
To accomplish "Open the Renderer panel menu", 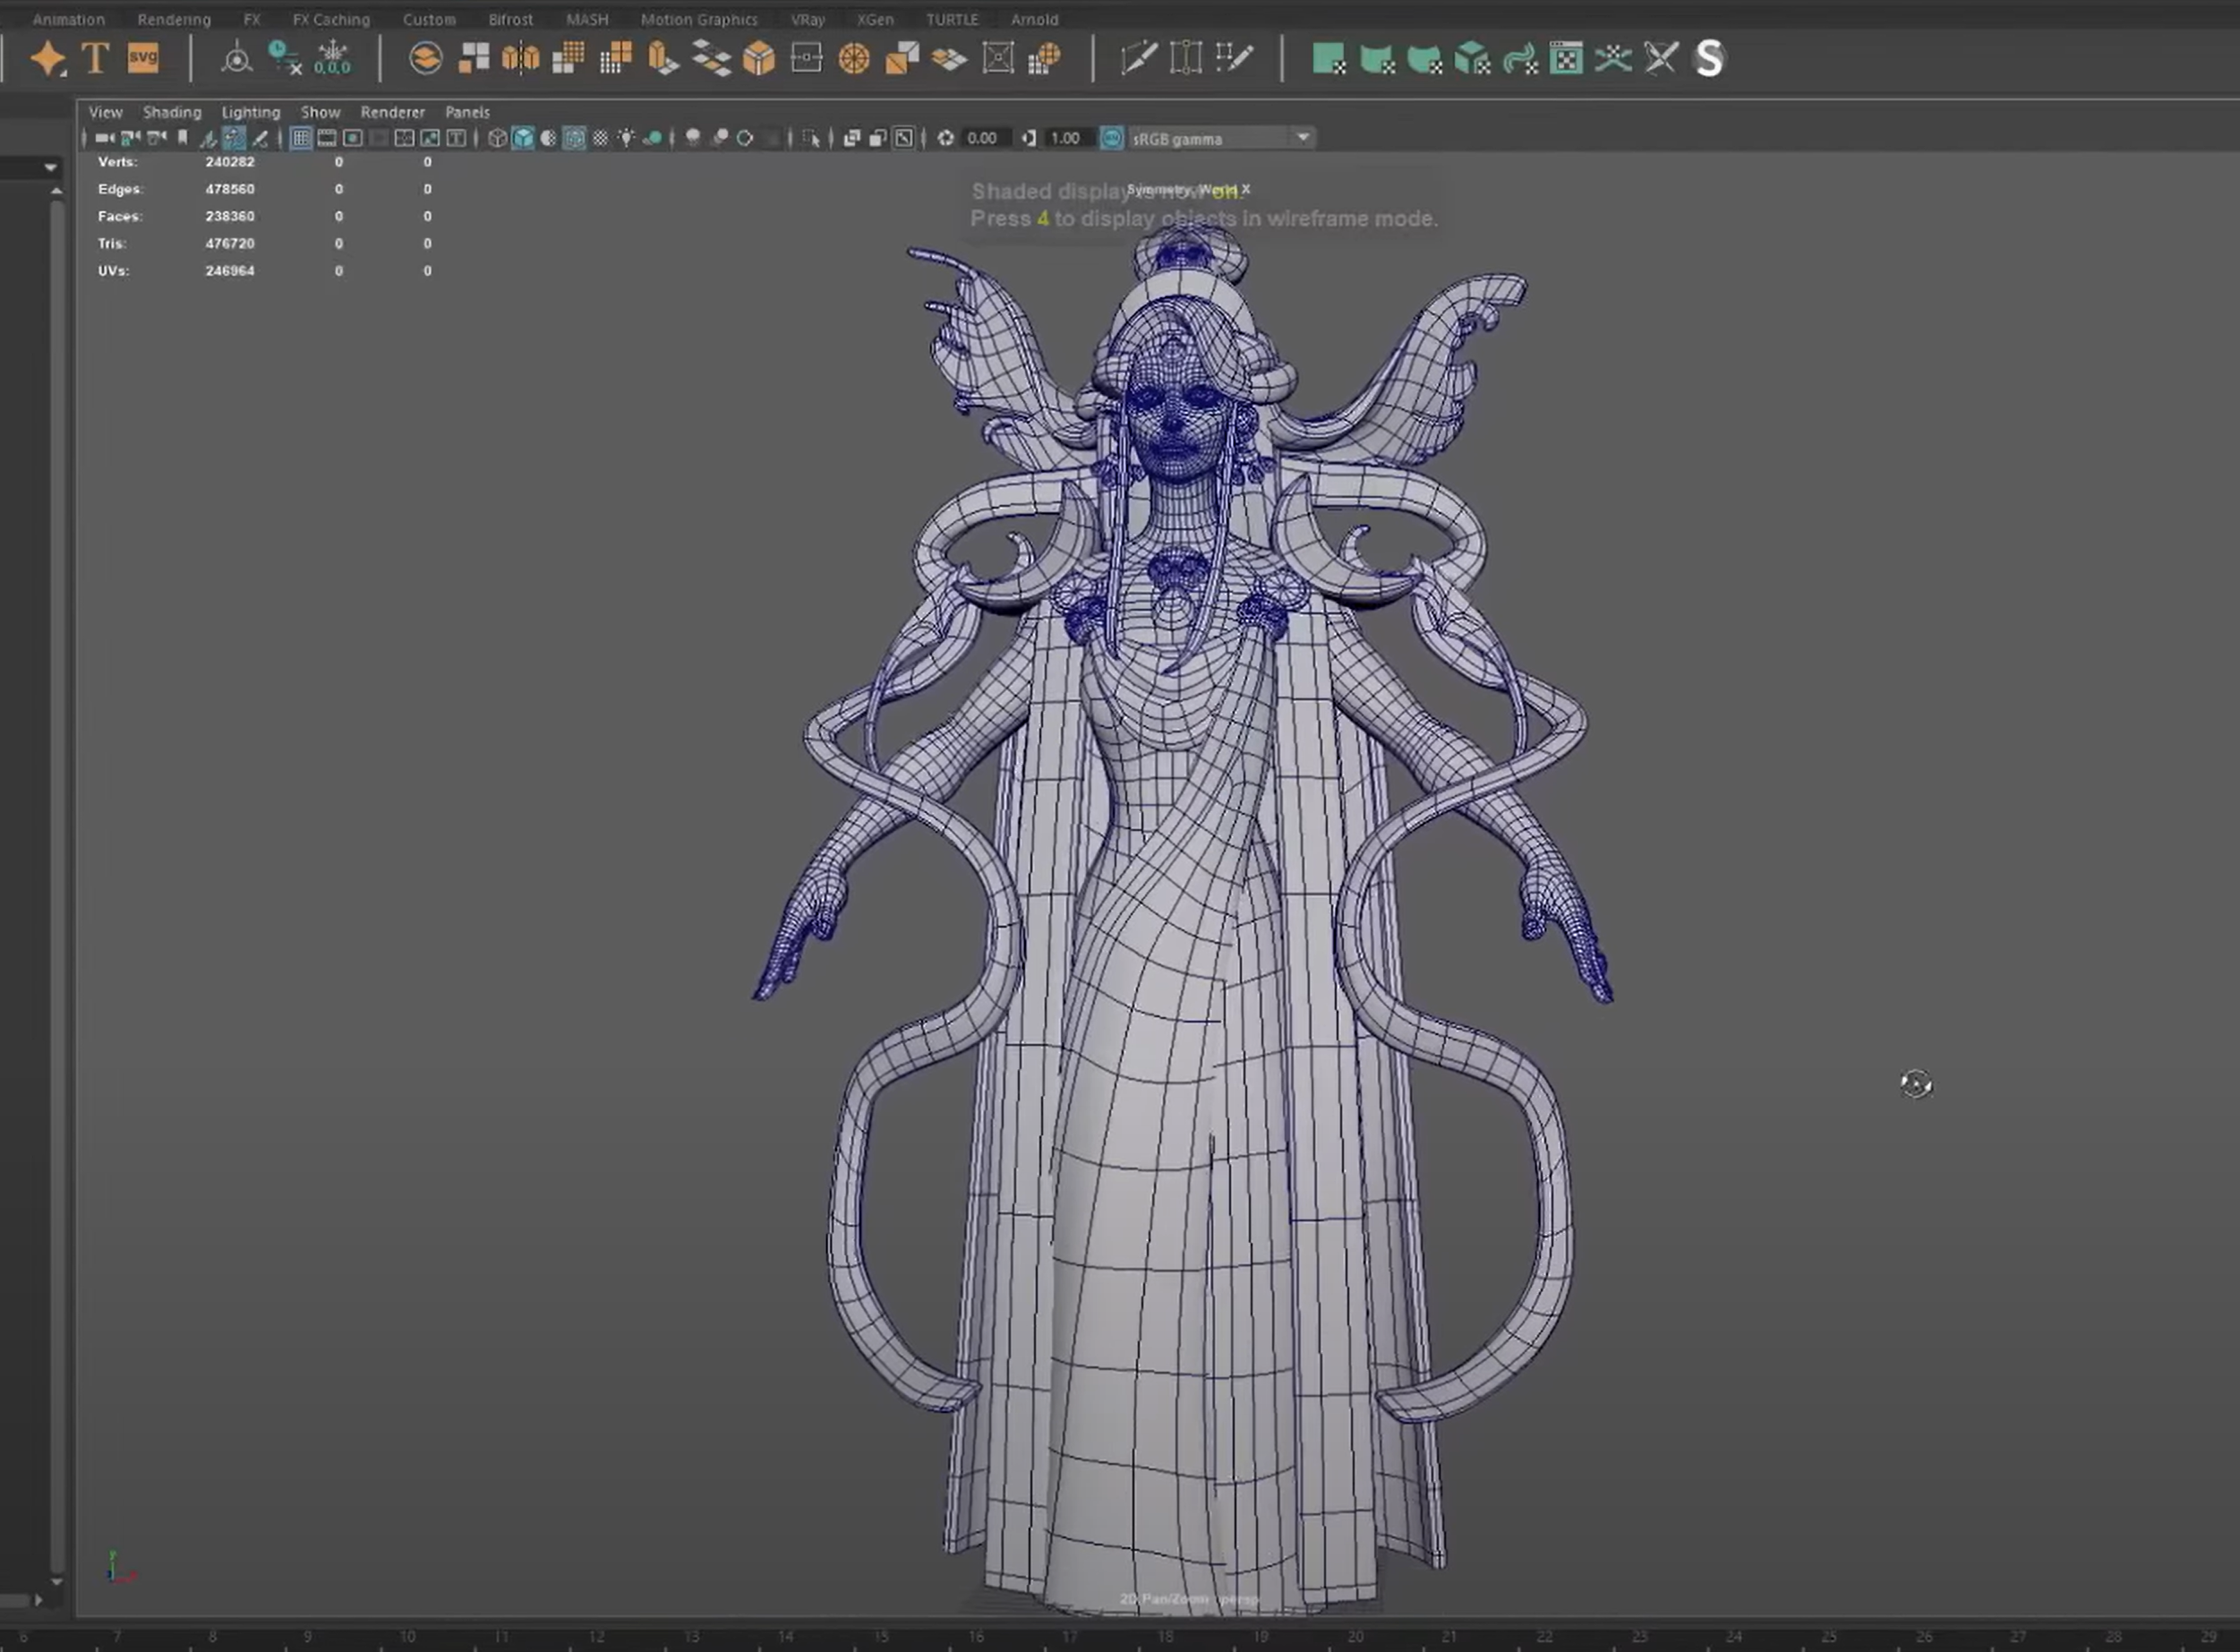I will [392, 112].
